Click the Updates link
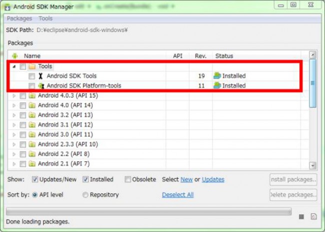Viewport: 325px width, 232px height. pyautogui.click(x=213, y=179)
